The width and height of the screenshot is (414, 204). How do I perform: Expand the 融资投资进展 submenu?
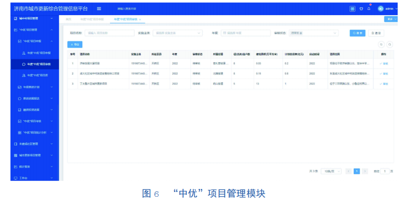pyautogui.click(x=52, y=110)
